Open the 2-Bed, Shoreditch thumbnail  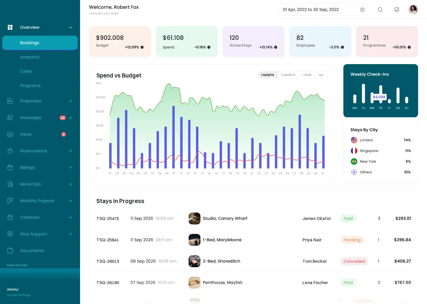(x=195, y=261)
